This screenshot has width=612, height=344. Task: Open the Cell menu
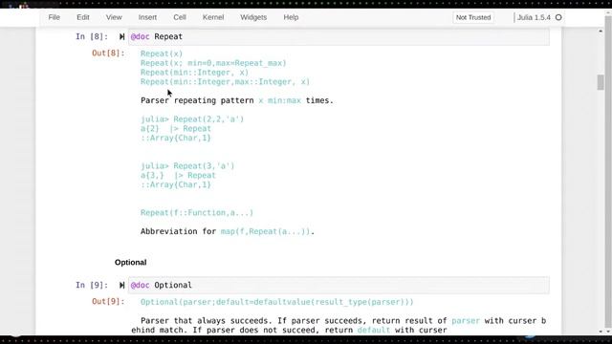pos(180,17)
